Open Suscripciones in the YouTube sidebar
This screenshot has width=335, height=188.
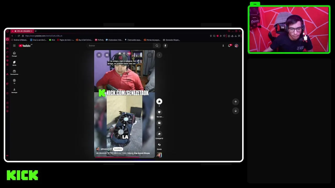(14, 72)
